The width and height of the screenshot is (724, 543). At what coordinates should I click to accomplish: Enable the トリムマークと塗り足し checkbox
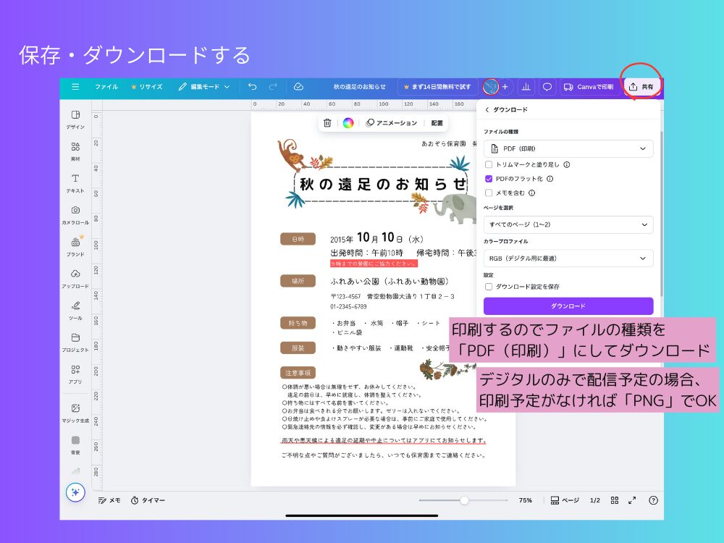pyautogui.click(x=489, y=164)
